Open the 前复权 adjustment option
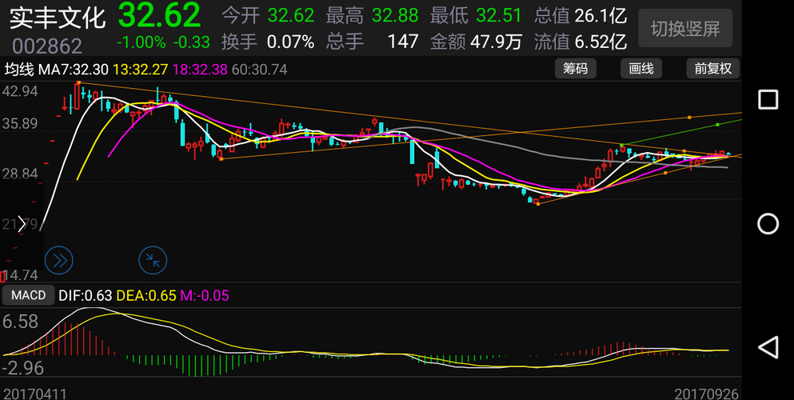Screen dimensions: 794x400 coord(713,68)
